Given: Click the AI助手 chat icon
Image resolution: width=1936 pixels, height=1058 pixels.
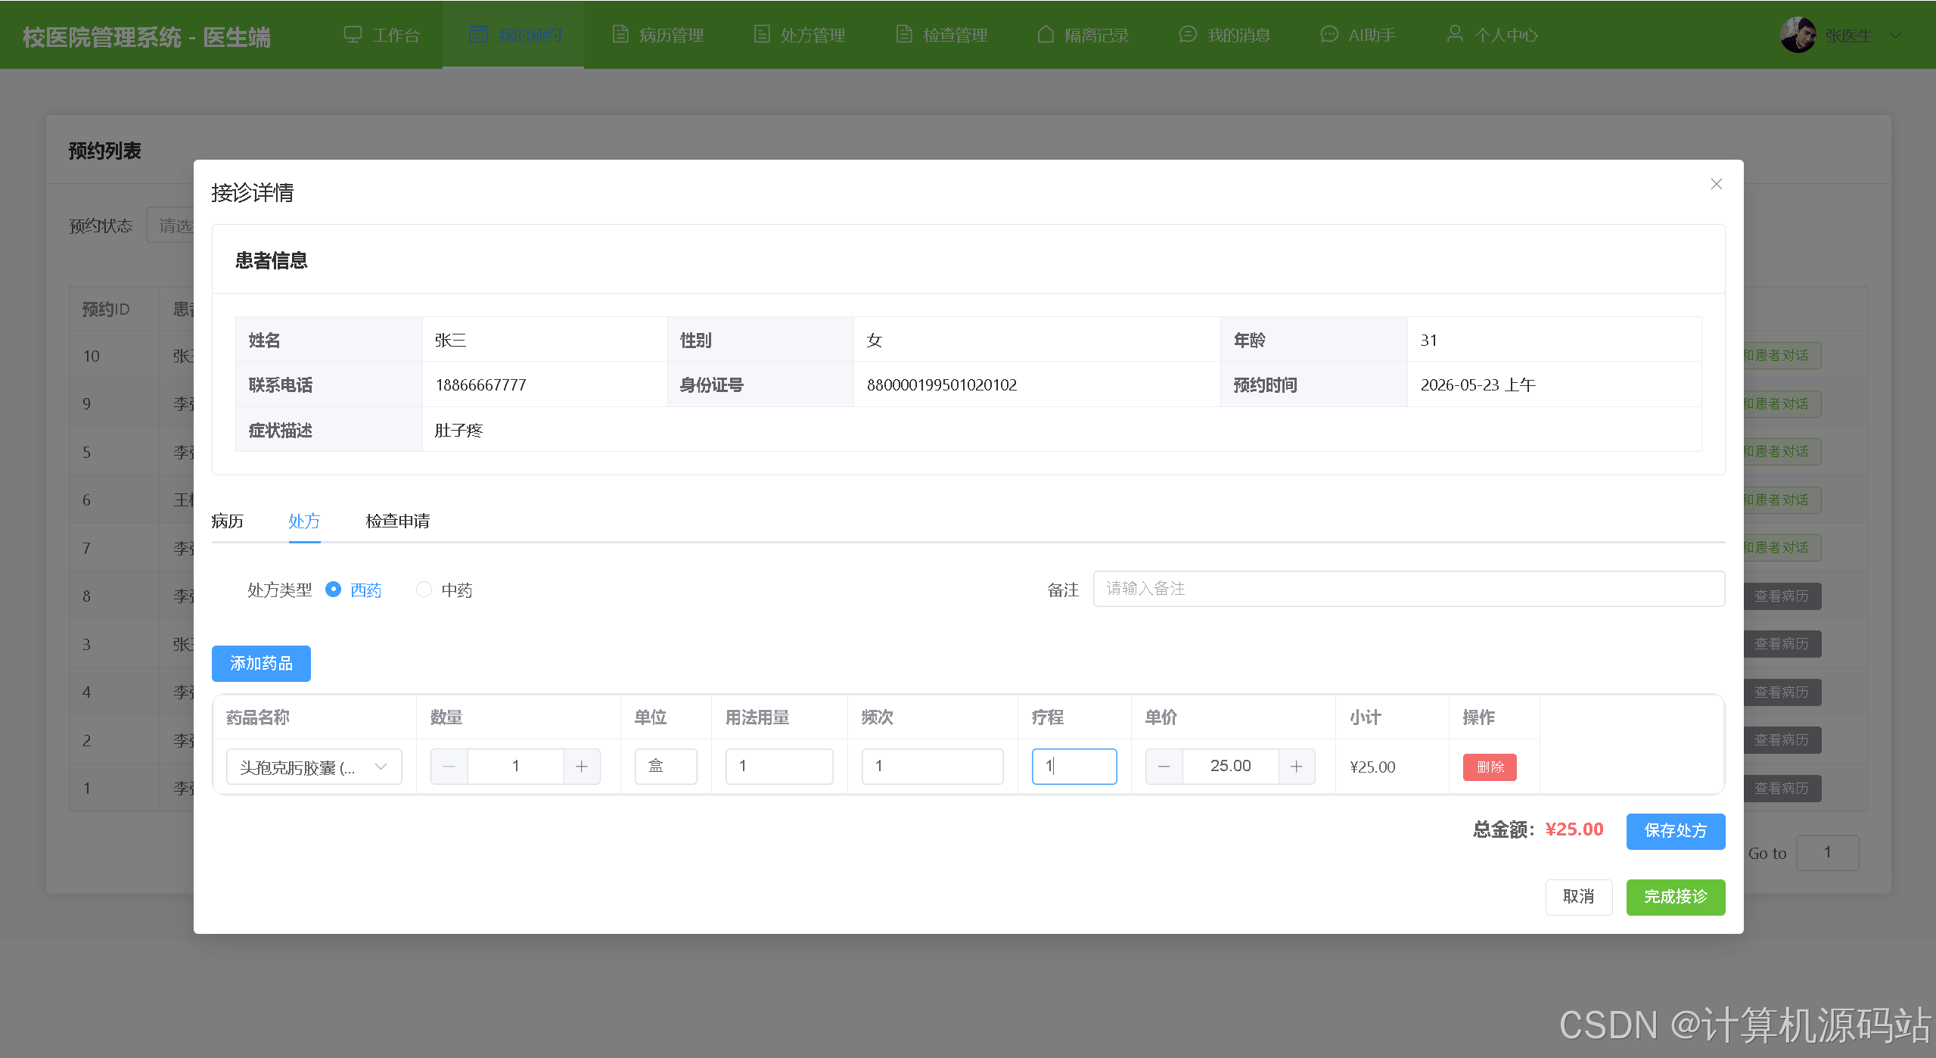Looking at the screenshot, I should pyautogui.click(x=1329, y=35).
